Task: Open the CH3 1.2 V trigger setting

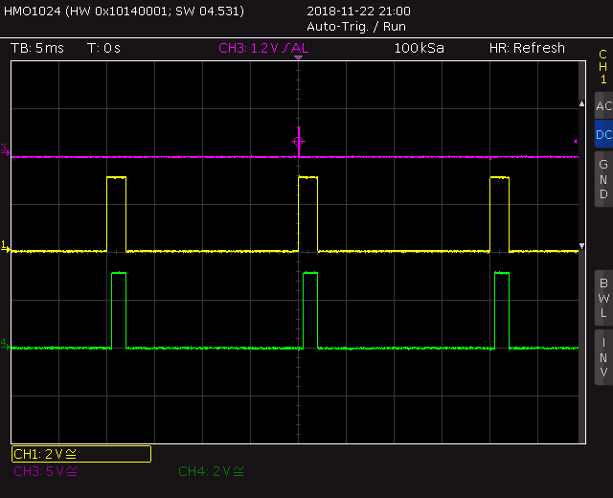Action: click(x=263, y=48)
